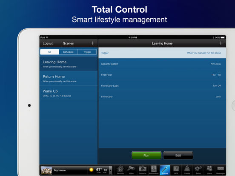Viewport: 235px width, 176px height.
Task: Click the battery indicator in status bar
Action: [222, 37]
